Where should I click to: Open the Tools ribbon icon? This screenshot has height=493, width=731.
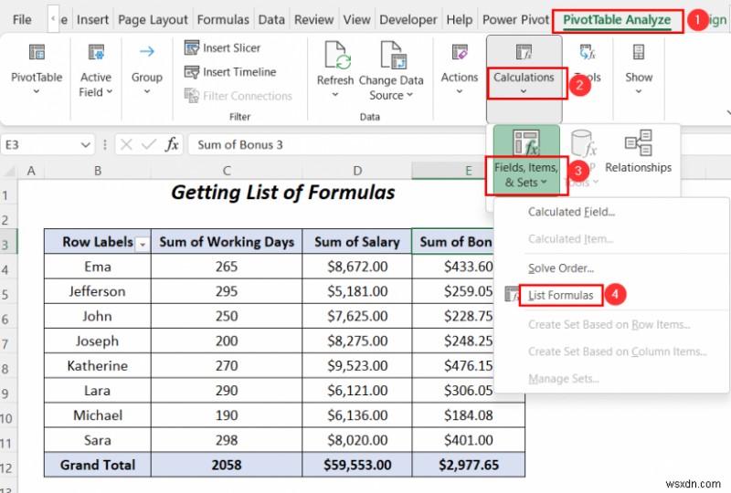[587, 52]
